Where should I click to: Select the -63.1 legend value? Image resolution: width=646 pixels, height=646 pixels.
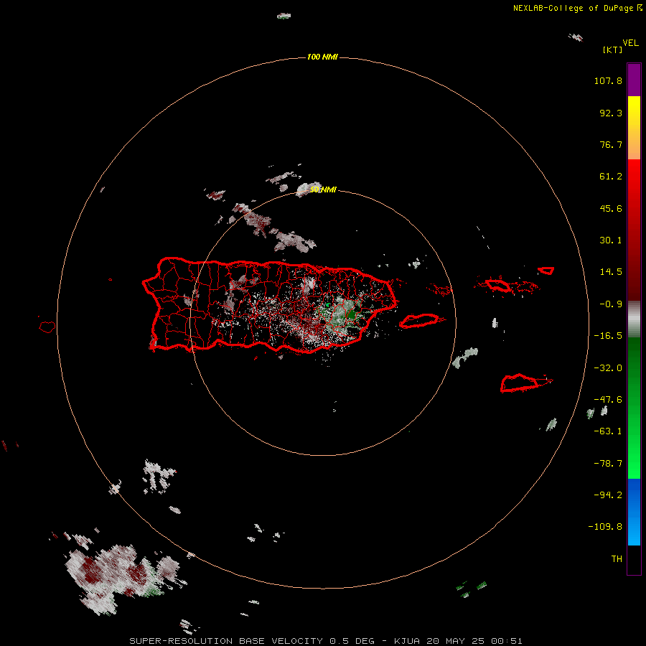click(x=608, y=431)
